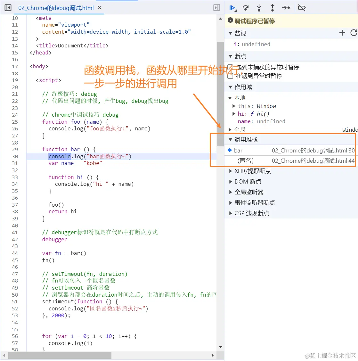The height and width of the screenshot is (361, 358).
Task: Click the vertical scrollbar thumb of code editor
Action: (x=220, y=94)
